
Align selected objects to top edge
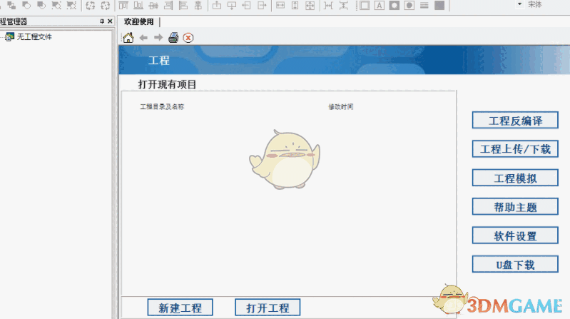click(123, 6)
